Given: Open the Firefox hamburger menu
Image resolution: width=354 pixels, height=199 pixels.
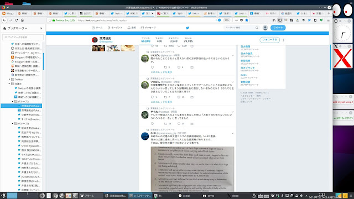Looking at the screenshot, I should click(x=328, y=20).
